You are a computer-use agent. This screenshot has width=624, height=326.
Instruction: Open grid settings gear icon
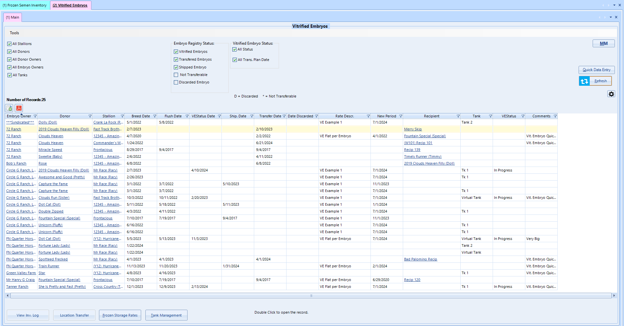(x=611, y=94)
